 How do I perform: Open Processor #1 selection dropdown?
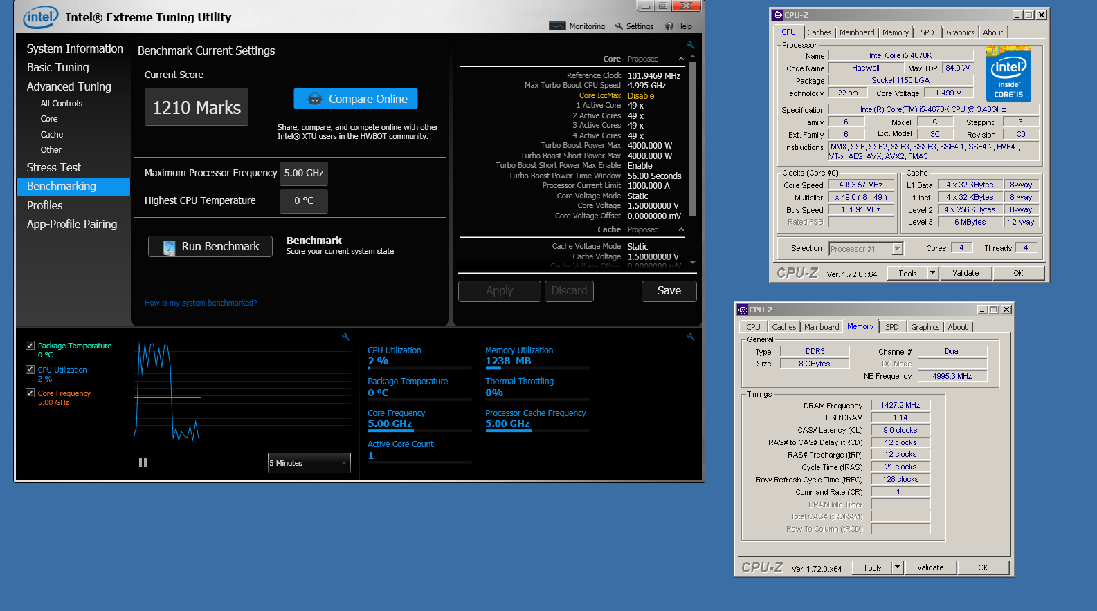(866, 249)
